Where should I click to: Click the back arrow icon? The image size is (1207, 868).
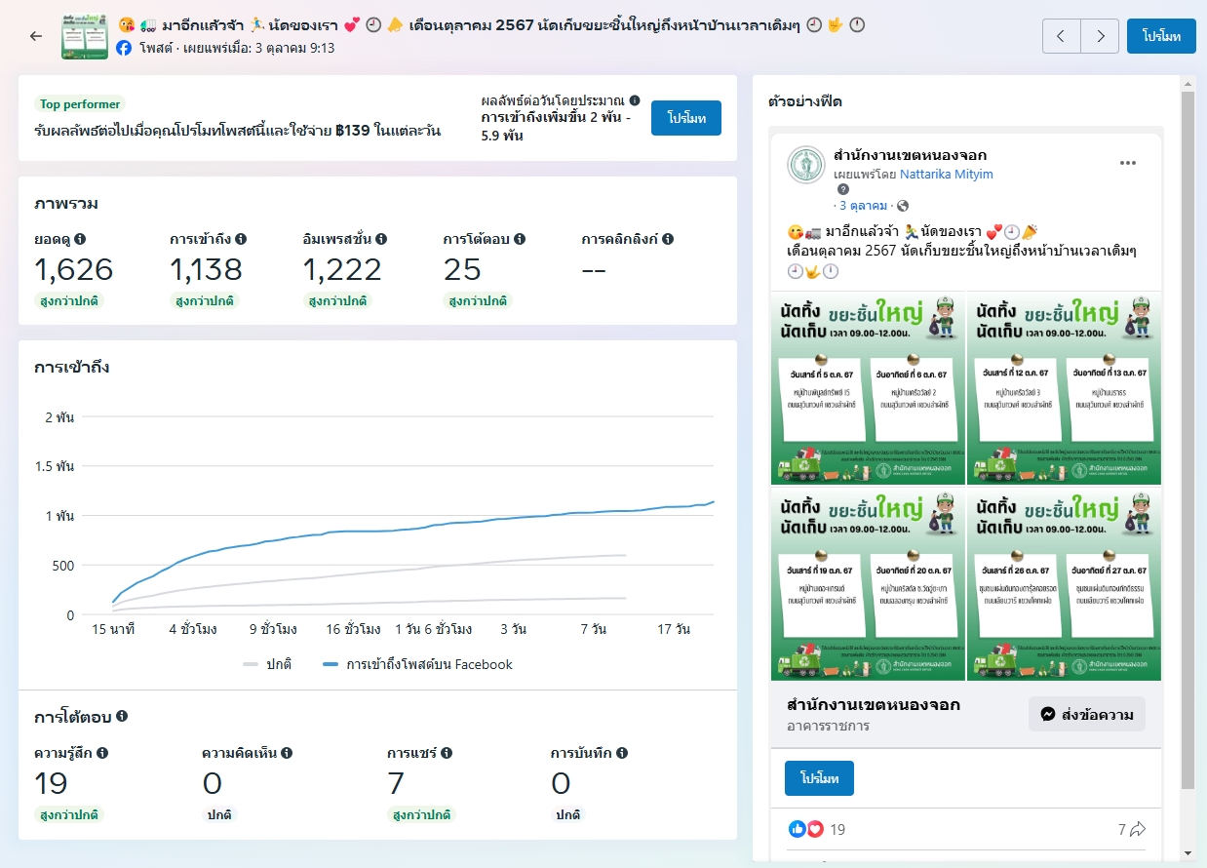pos(36,36)
